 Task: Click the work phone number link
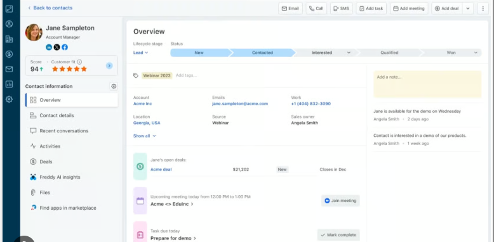coord(311,104)
